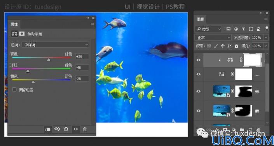This screenshot has width=274, height=146.
Task: Close the Layers panel
Action: pyautogui.click(x=267, y=13)
